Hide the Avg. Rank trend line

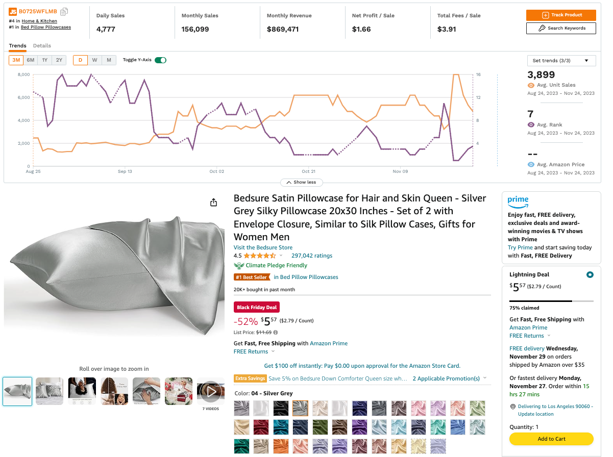pos(531,124)
